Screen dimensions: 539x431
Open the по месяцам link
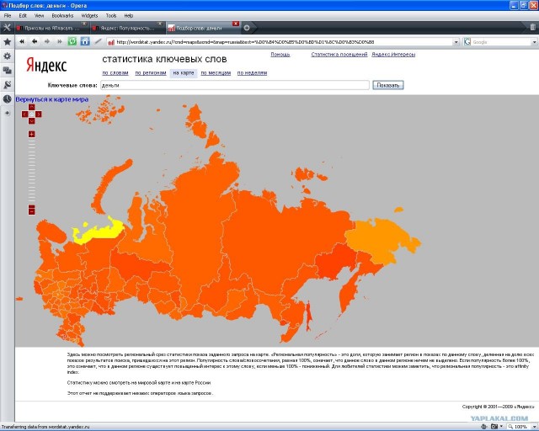coord(216,73)
